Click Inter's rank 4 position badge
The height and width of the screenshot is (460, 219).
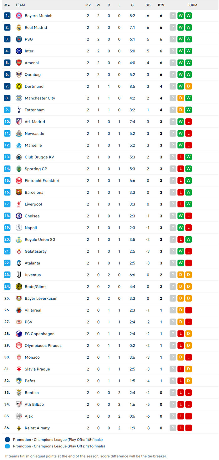(7, 51)
